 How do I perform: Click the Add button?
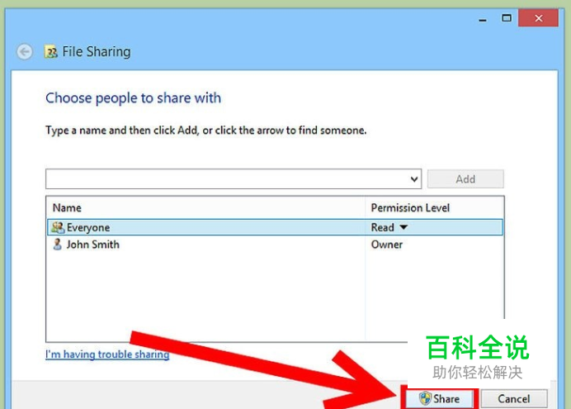click(465, 179)
